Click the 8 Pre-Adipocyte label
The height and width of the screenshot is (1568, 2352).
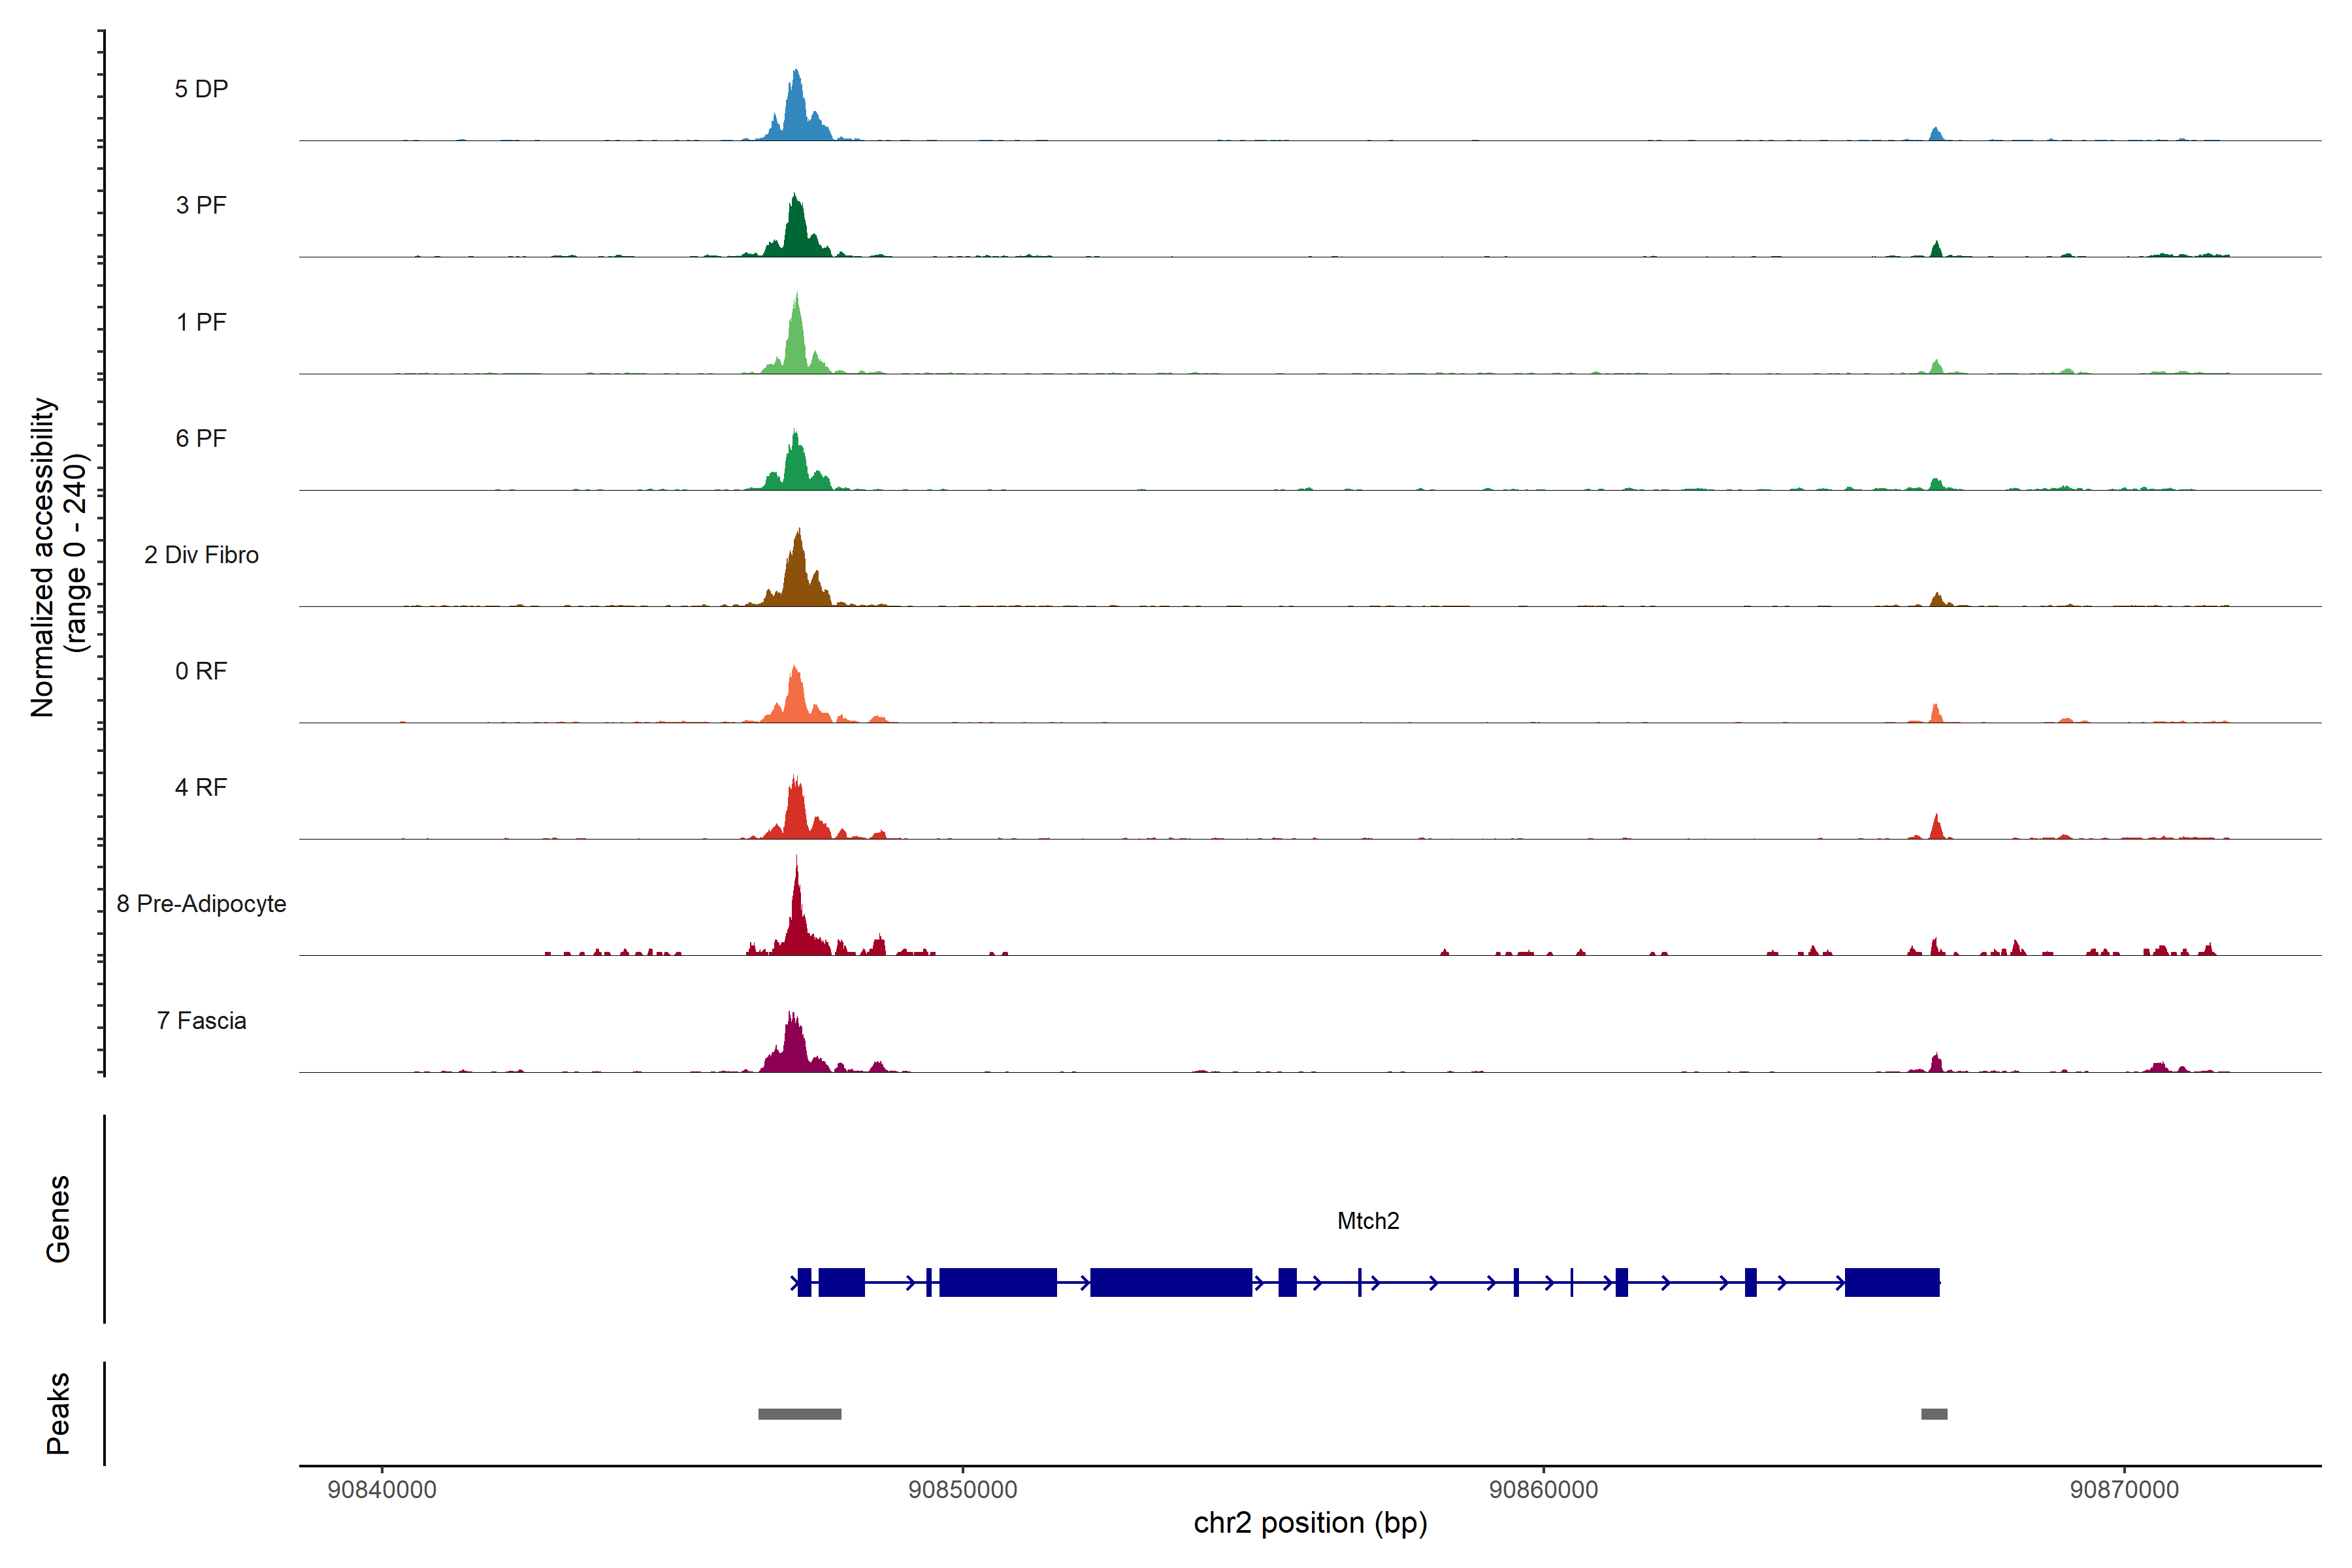(x=201, y=904)
